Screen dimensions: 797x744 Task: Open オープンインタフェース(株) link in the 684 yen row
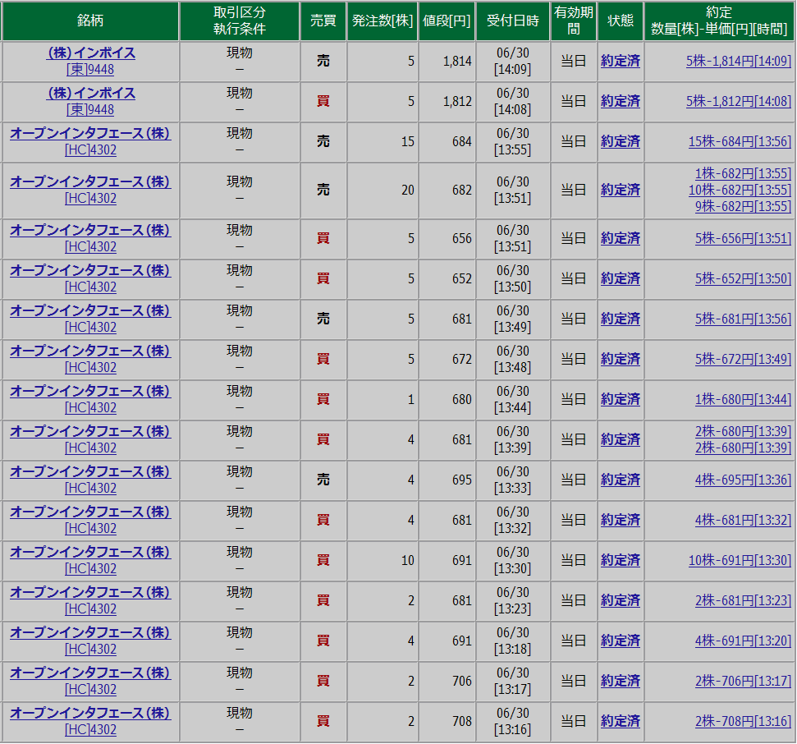click(90, 133)
